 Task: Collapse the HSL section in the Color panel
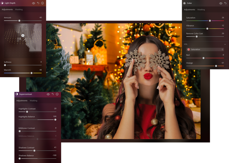click(225, 44)
